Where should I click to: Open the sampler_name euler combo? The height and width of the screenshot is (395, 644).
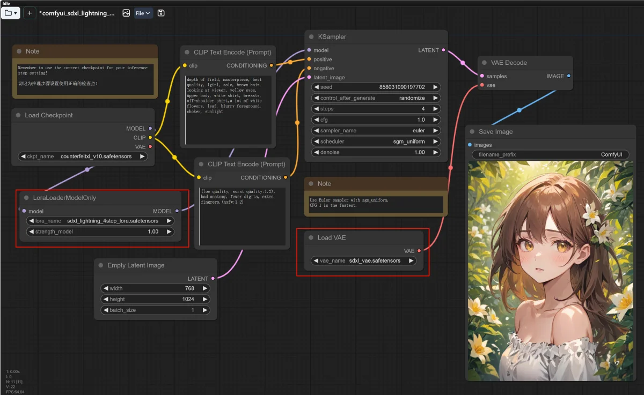point(376,131)
